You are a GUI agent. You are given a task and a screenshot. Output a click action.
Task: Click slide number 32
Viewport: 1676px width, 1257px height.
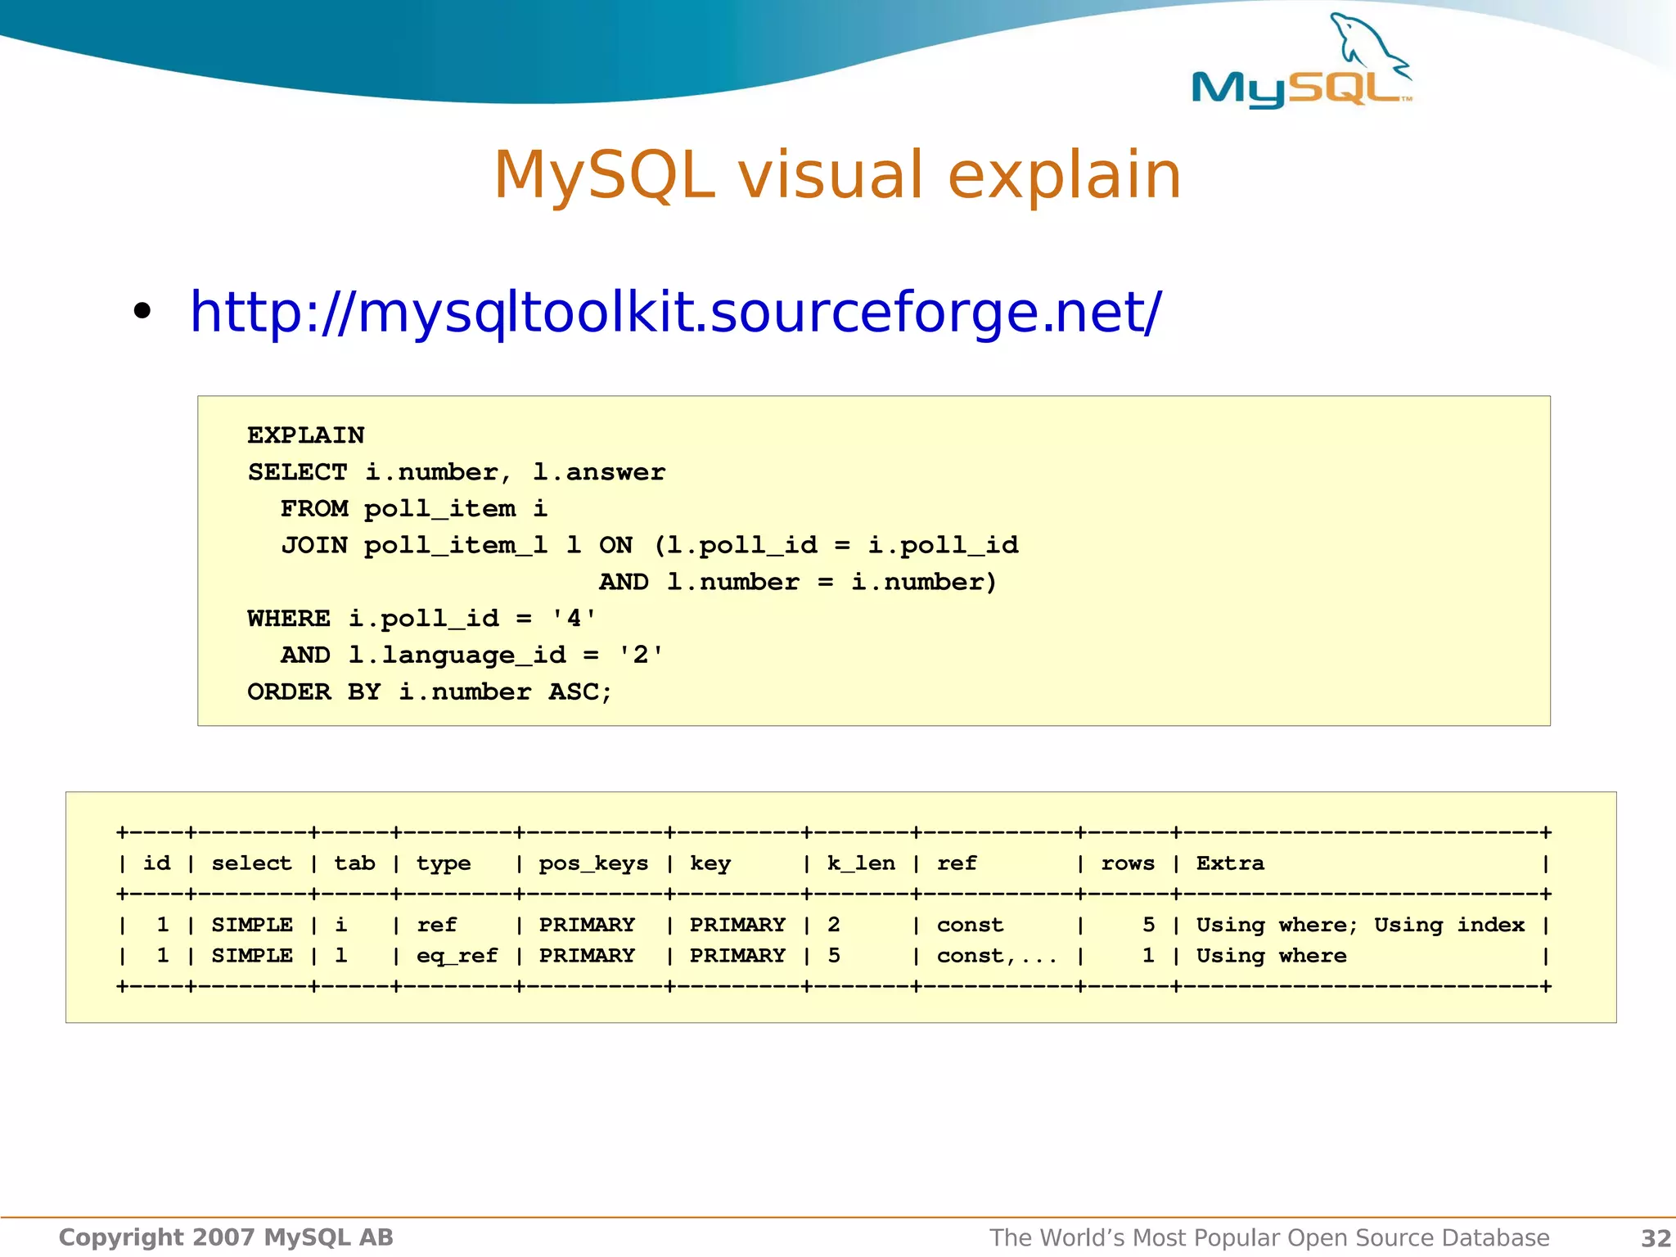point(1656,1238)
